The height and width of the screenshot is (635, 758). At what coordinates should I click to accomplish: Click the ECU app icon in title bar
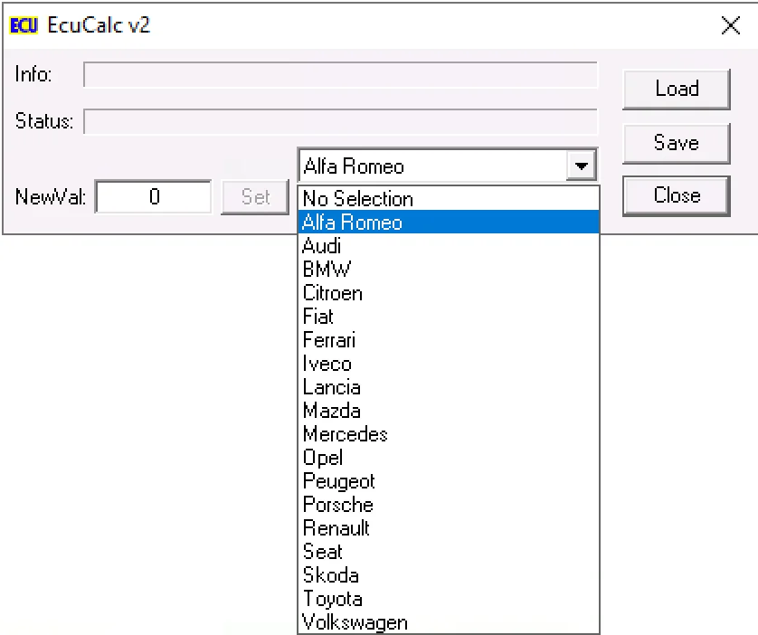(24, 25)
